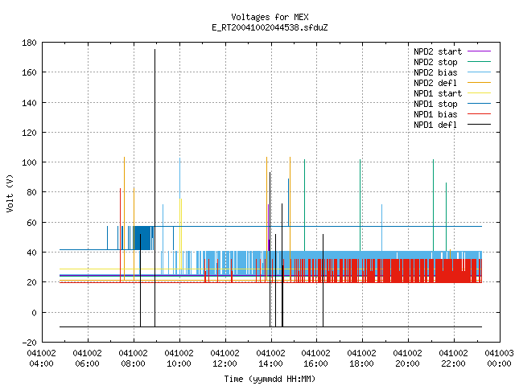The width and height of the screenshot is (515, 386).
Task: Click the 041002 06:00 time tick label
Action: click(x=88, y=359)
